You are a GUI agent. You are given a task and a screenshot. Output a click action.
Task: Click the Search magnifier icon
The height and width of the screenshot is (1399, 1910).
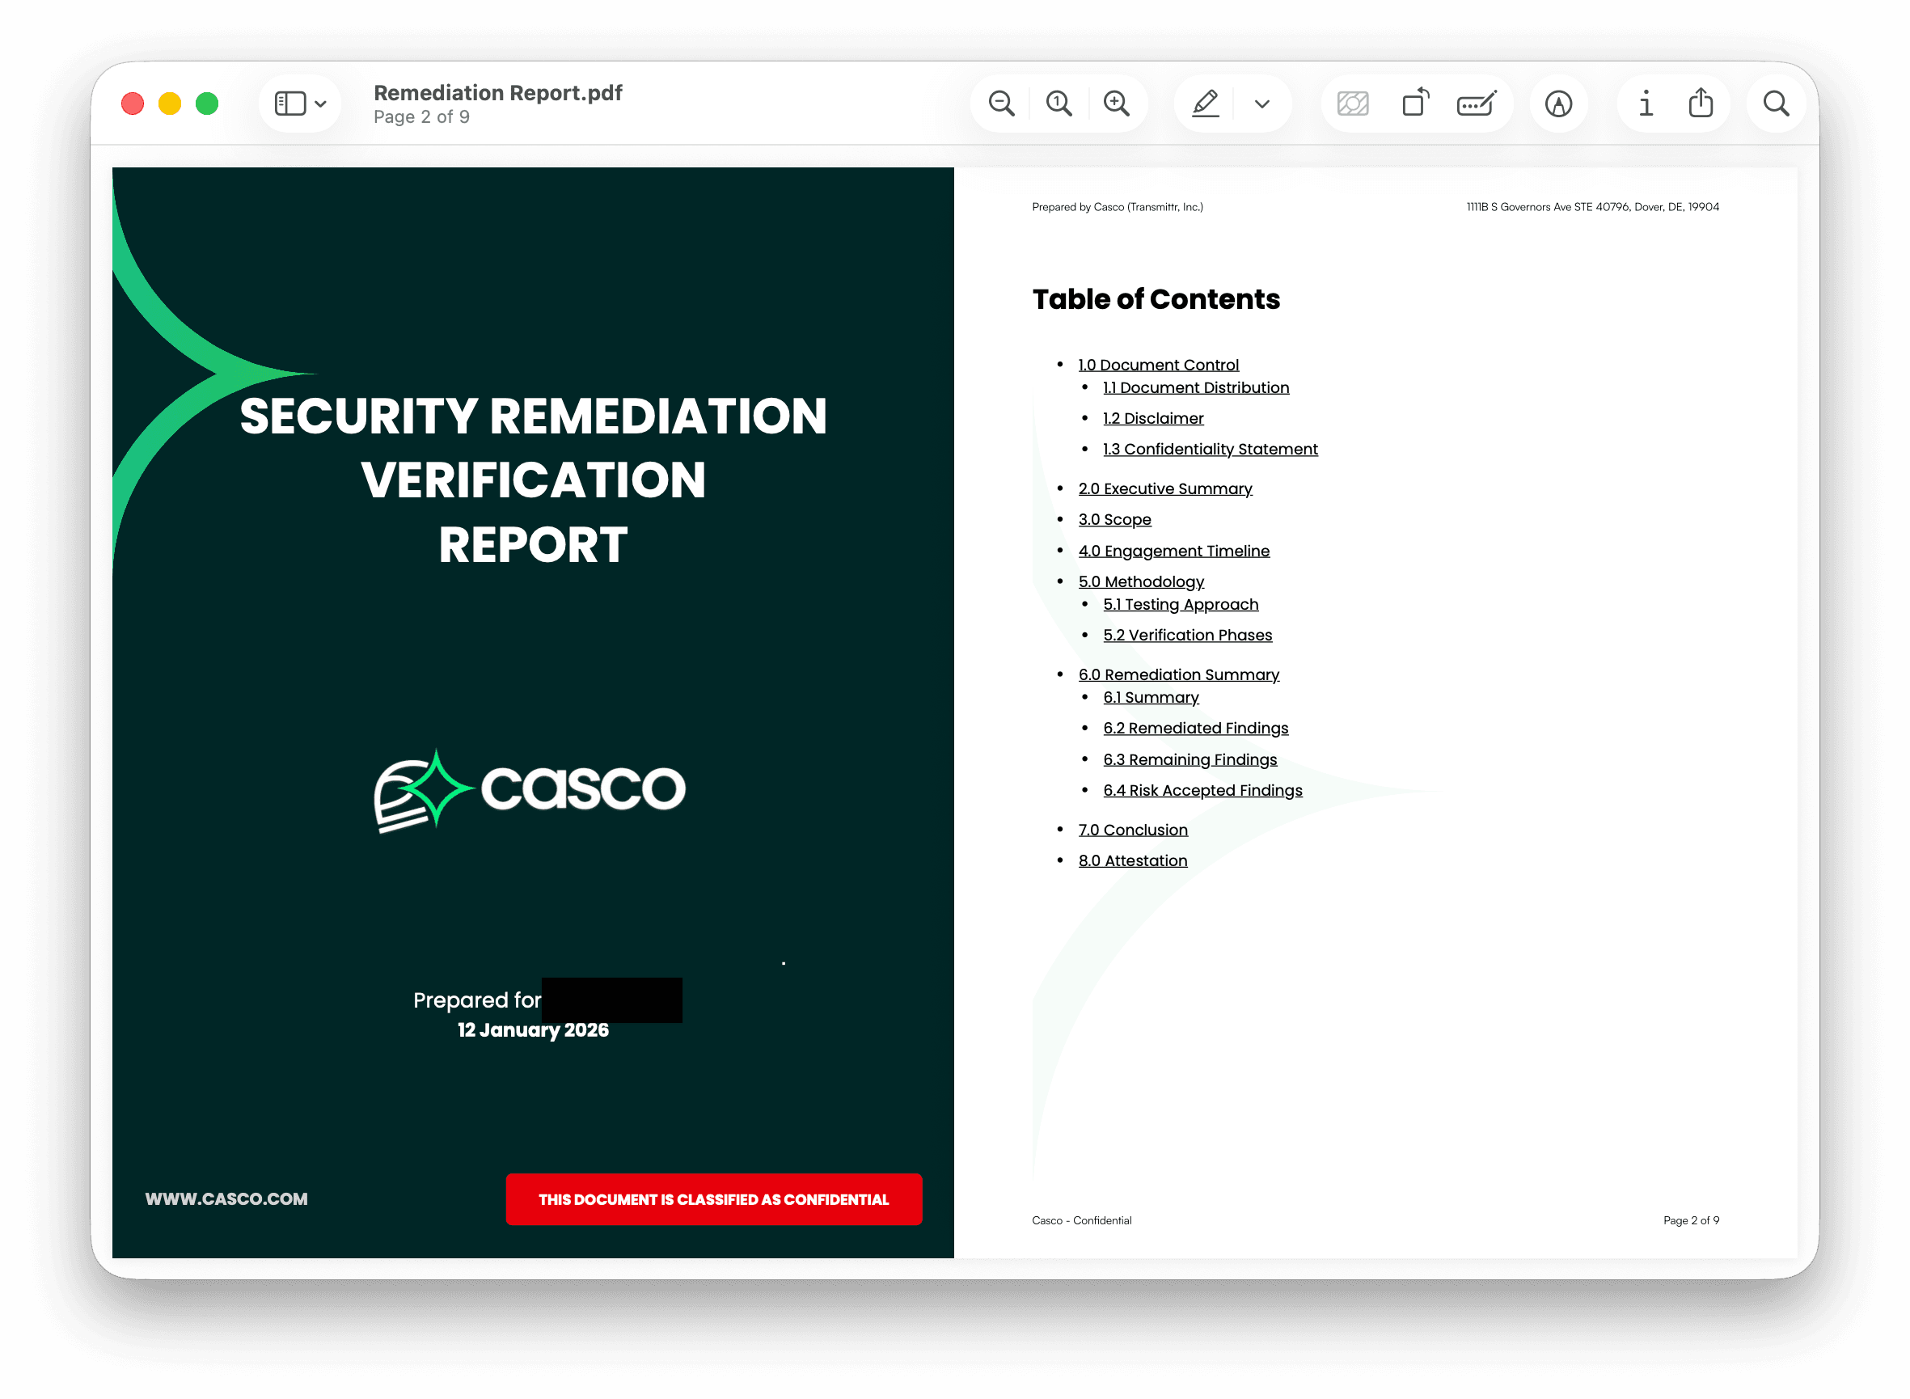click(x=1776, y=104)
